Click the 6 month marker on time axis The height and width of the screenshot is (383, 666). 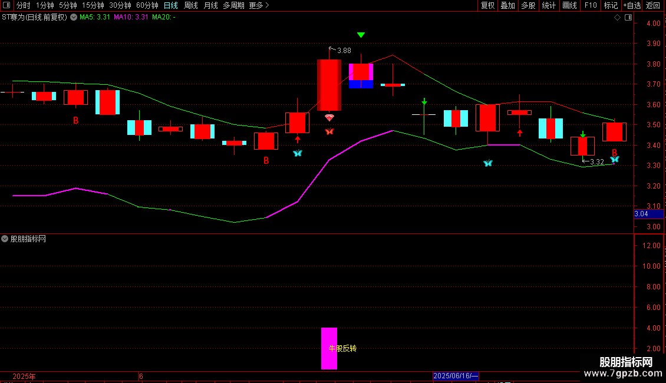coord(141,376)
